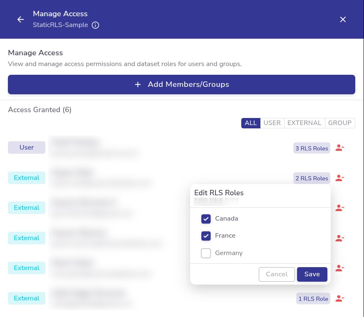Remove access for the User row member
The width and height of the screenshot is (364, 317).
339,148
